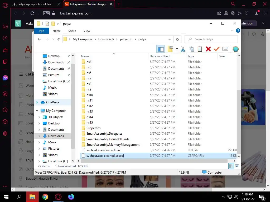Reload the AliExpress page in Opera
270x202 pixels.
32,13
